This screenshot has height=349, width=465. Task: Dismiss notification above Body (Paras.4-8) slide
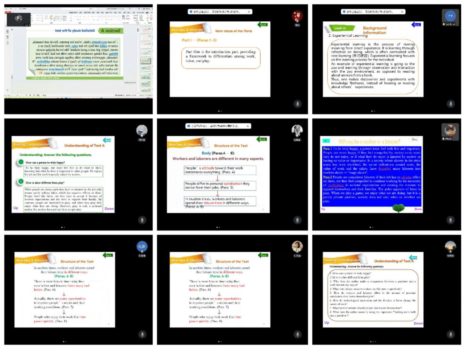[248, 126]
